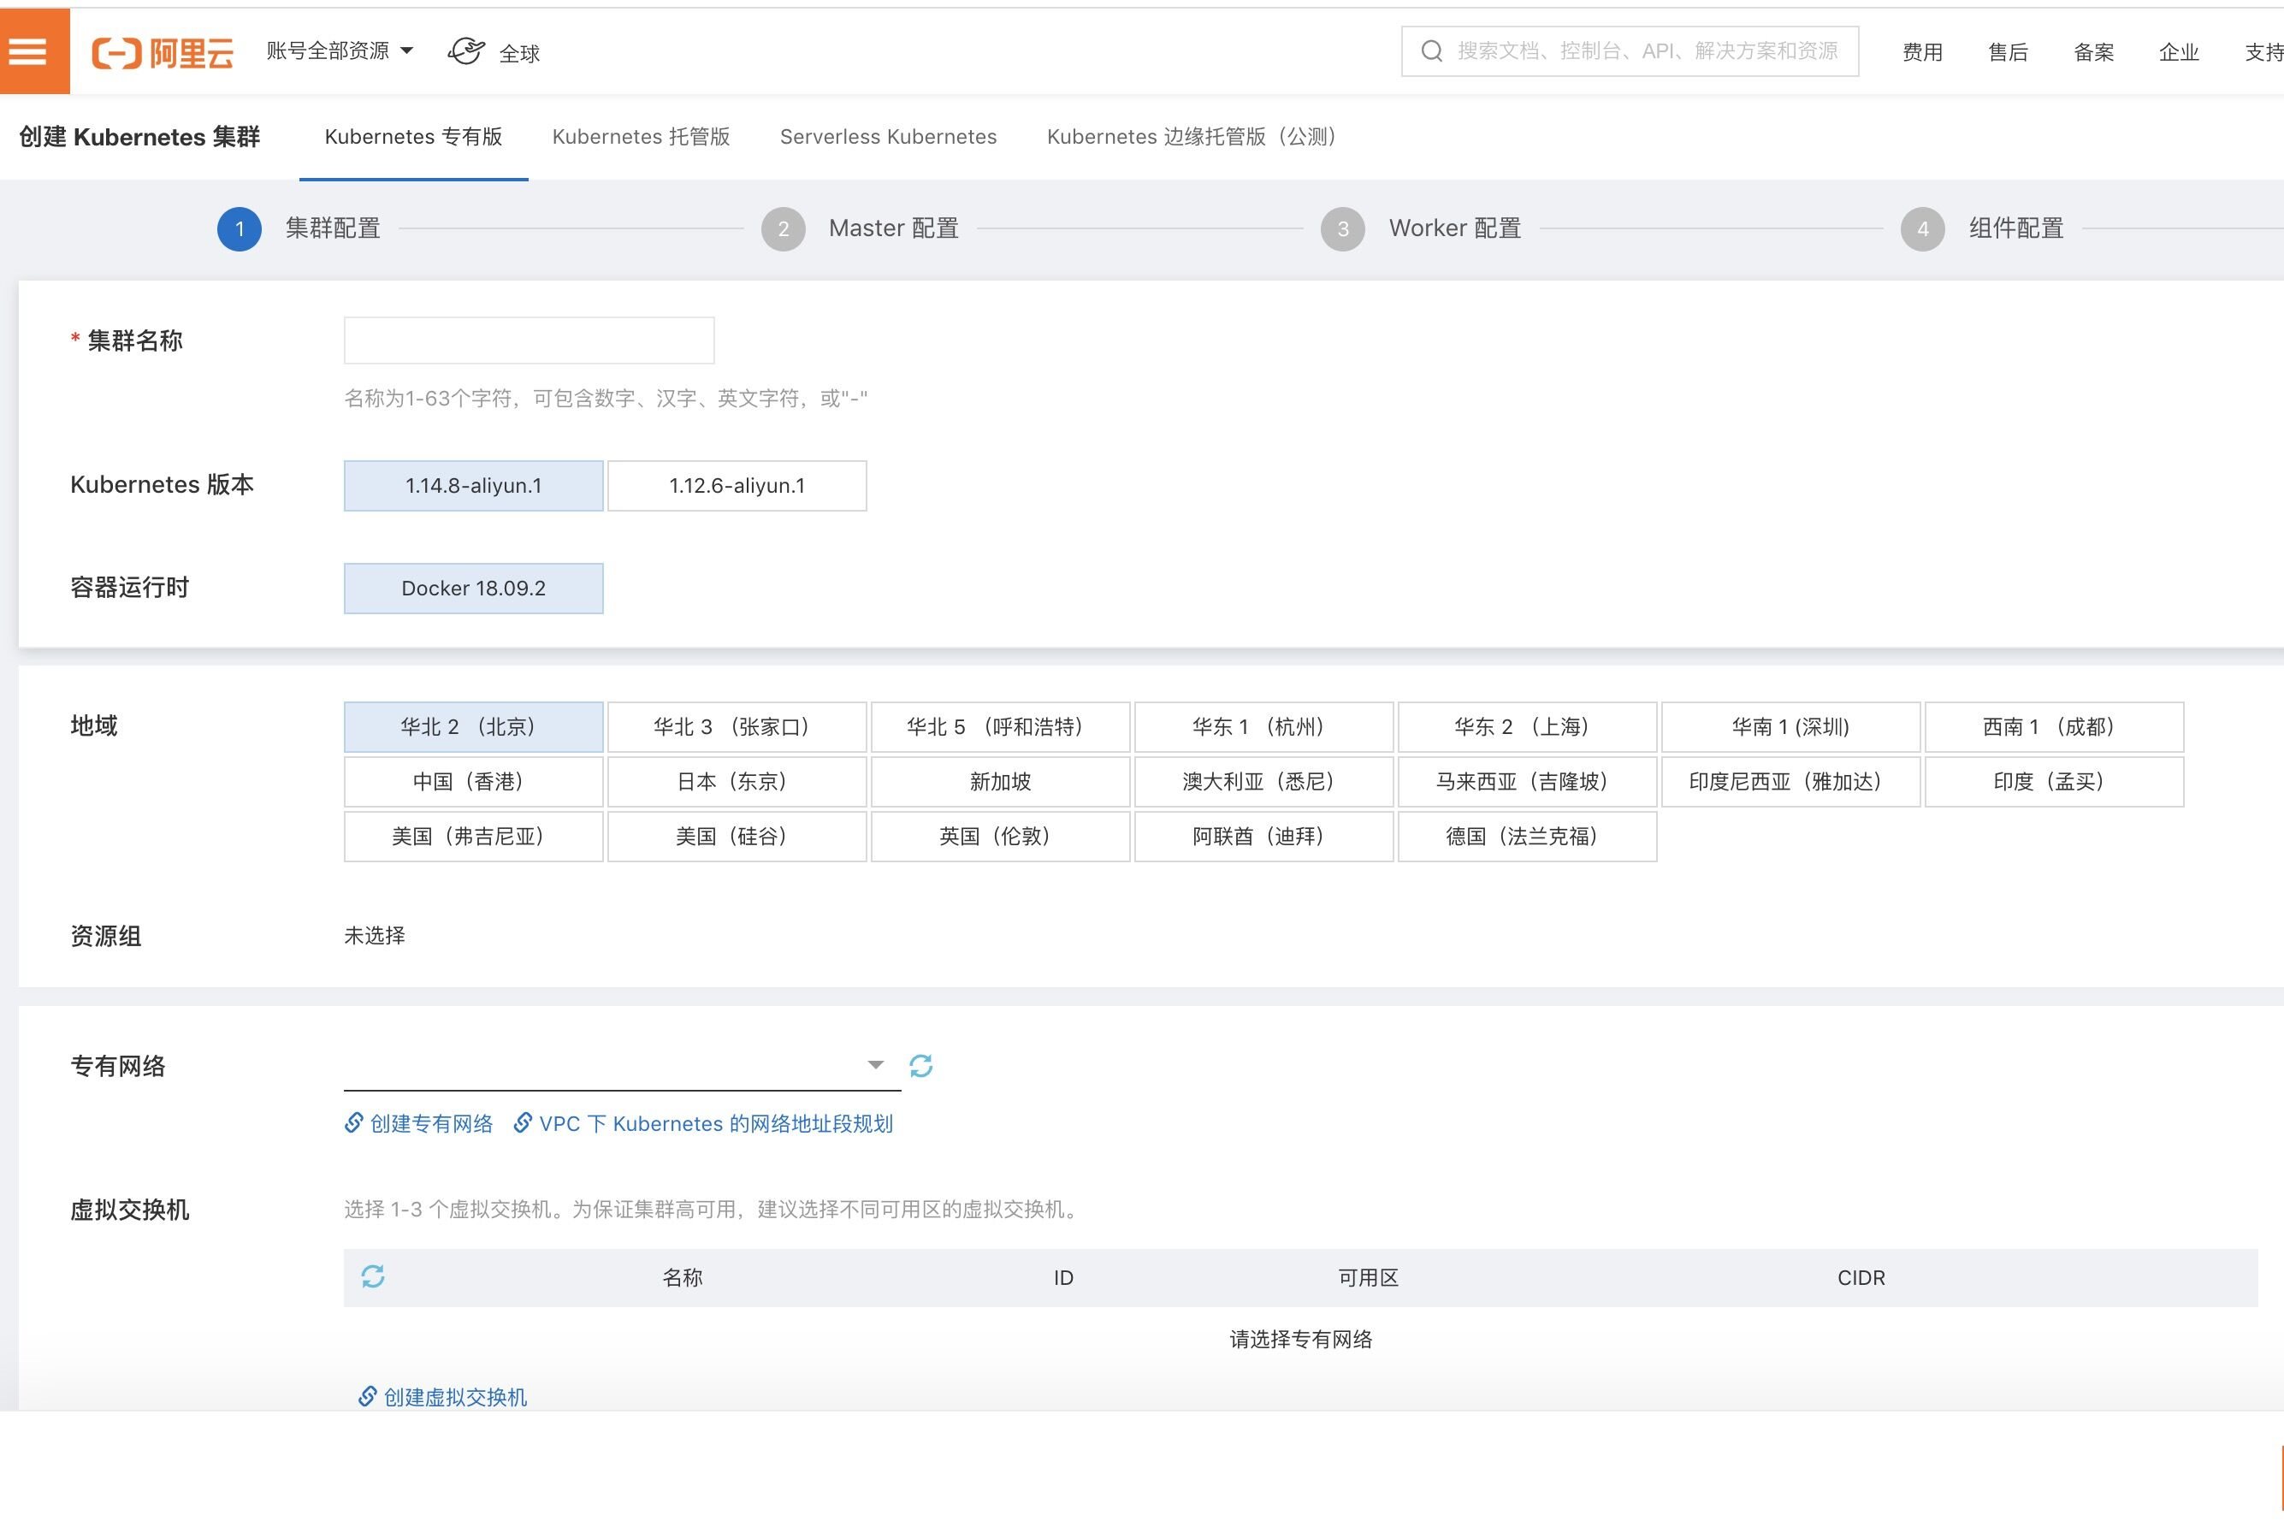This screenshot has width=2284, height=1521.
Task: Refresh the vSwitch table icon
Action: click(x=373, y=1276)
